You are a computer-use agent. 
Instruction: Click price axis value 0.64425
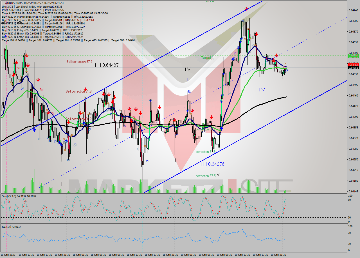point(353,106)
